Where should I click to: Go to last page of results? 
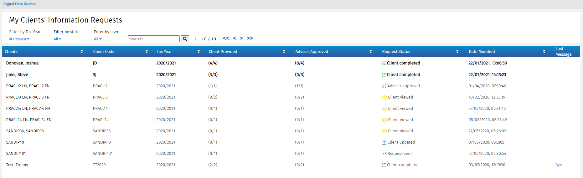tap(250, 38)
